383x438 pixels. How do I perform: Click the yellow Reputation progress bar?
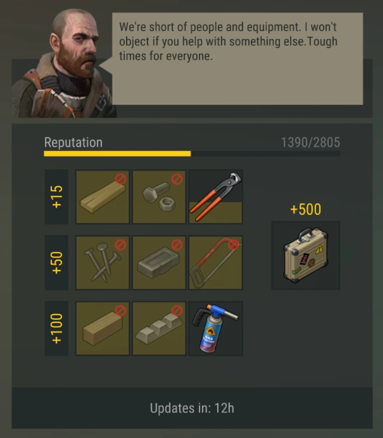(x=192, y=154)
